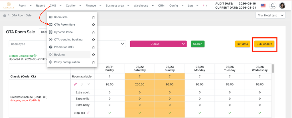The image size is (292, 118).
Task: Click the home icon in breadcrumb
Action: pyautogui.click(x=5, y=15)
